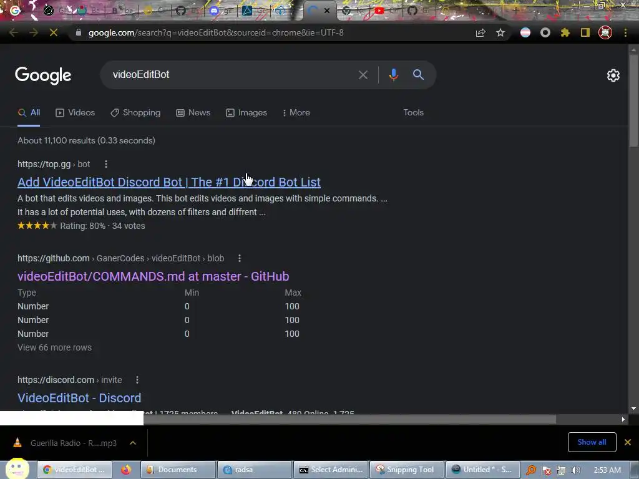Go back to previous page
This screenshot has width=639, height=479.
point(14,32)
